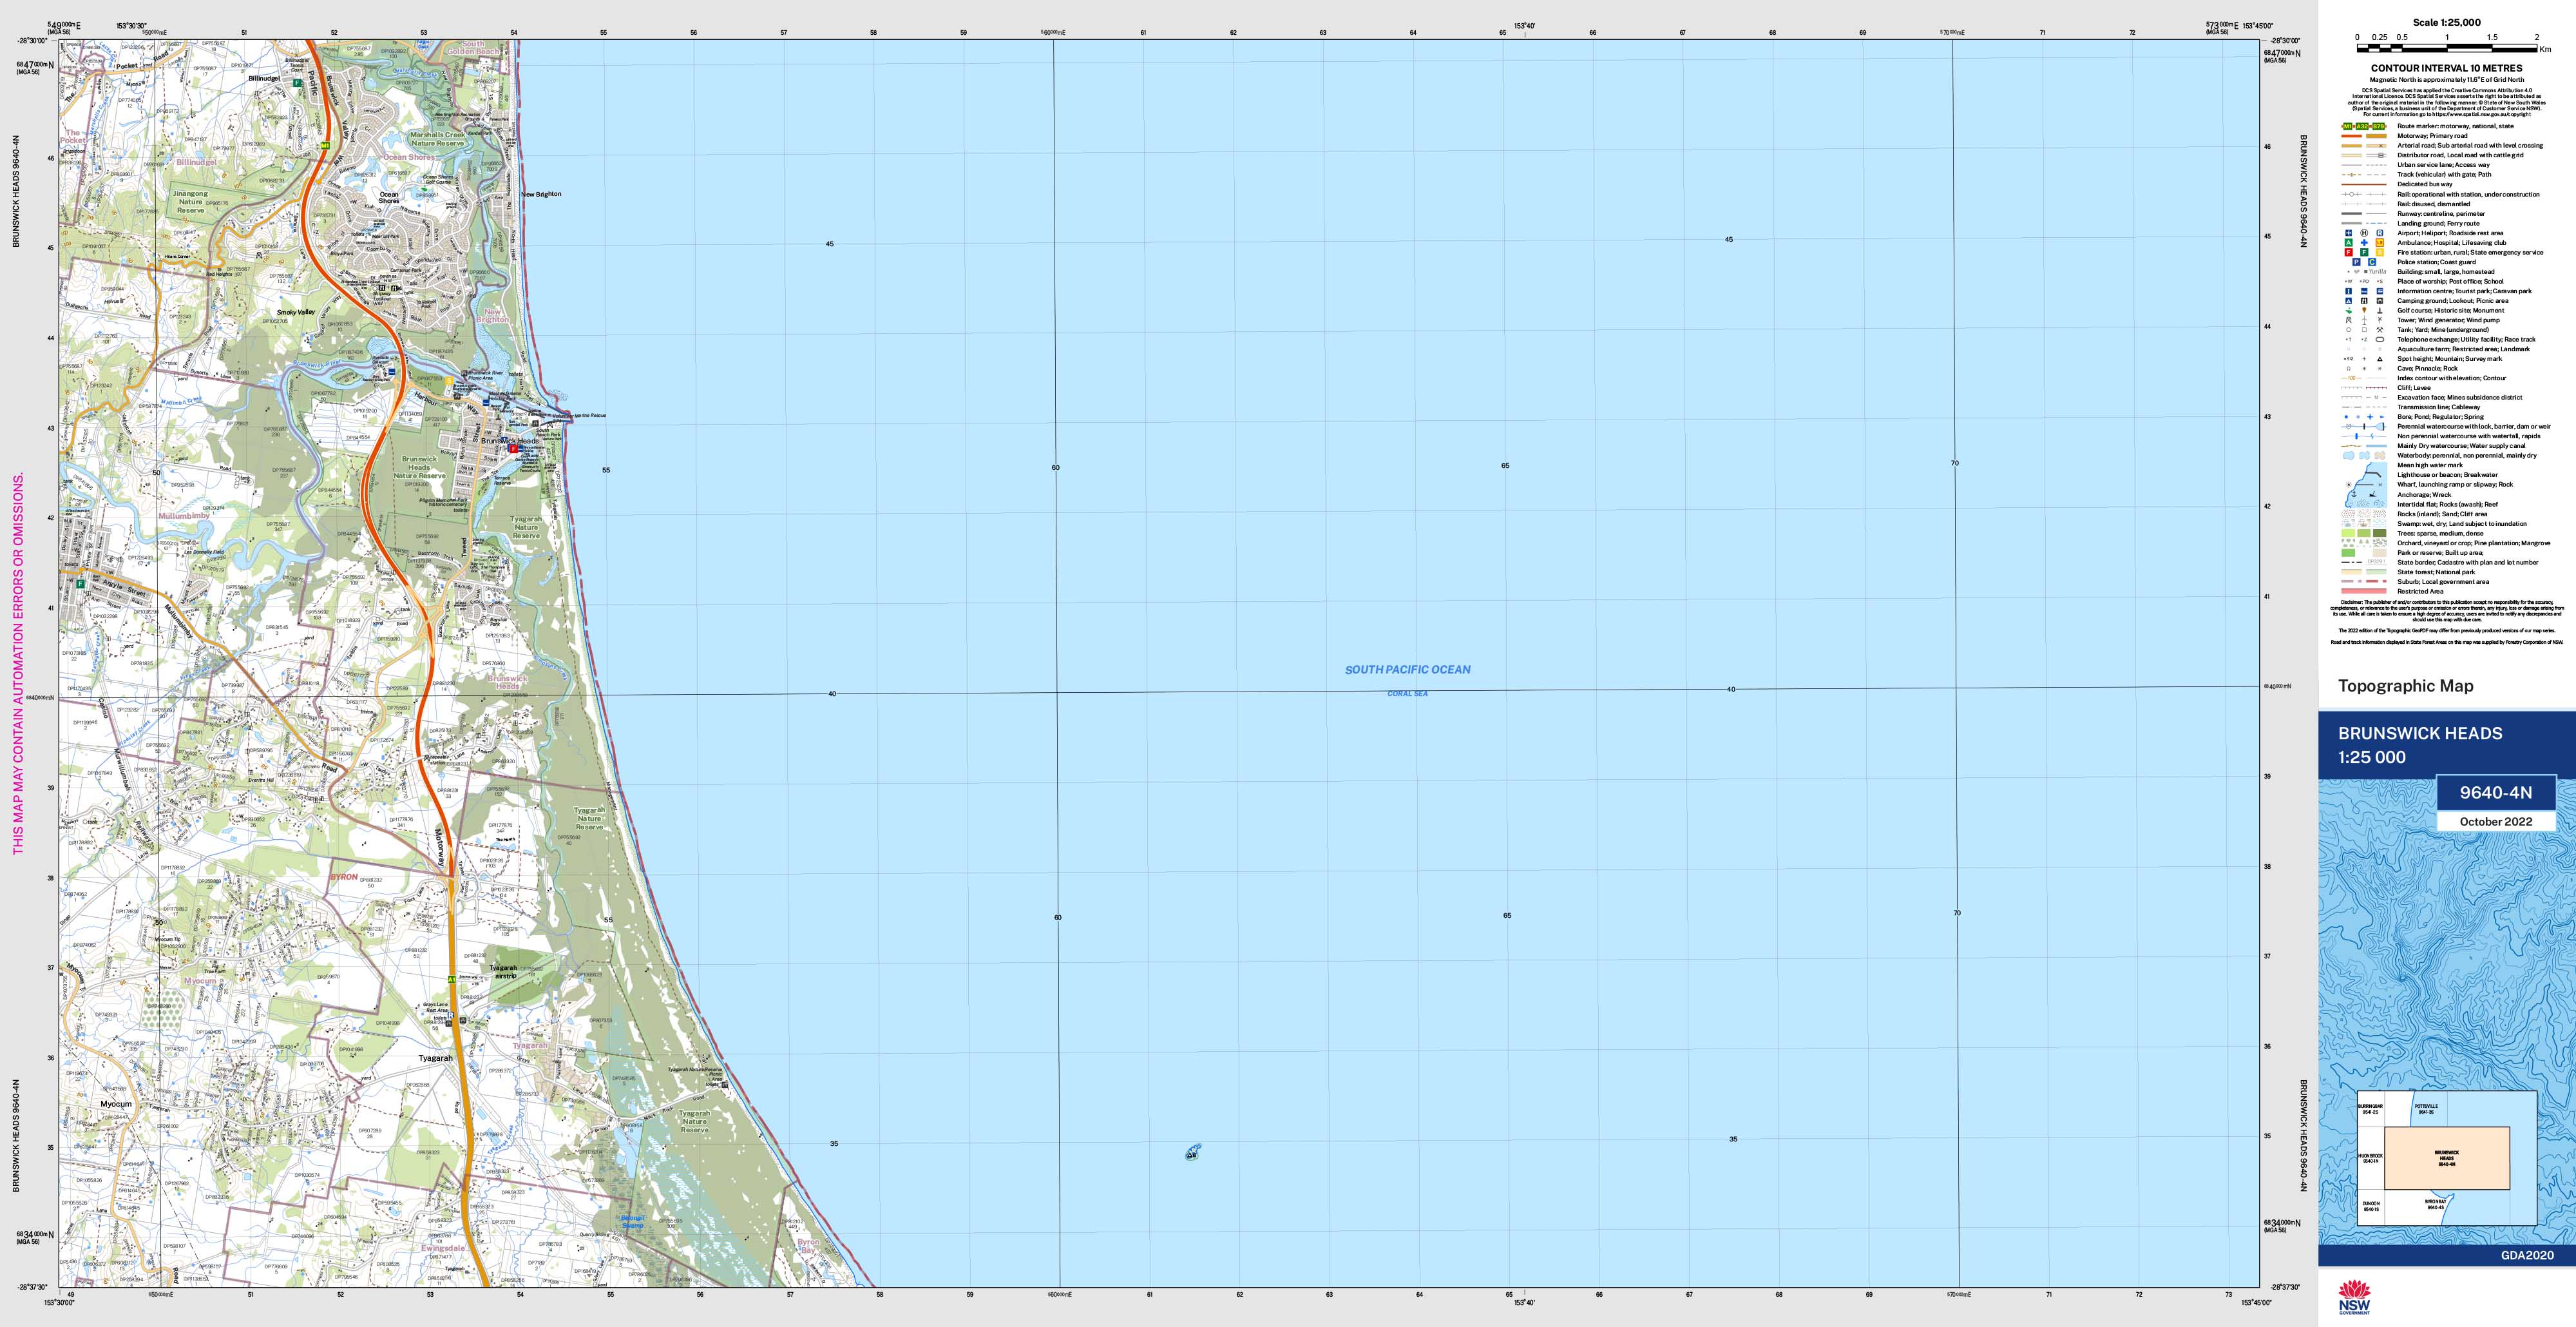Click the Ambulance green A legend symbol
Image resolution: width=2576 pixels, height=1327 pixels.
2349,243
